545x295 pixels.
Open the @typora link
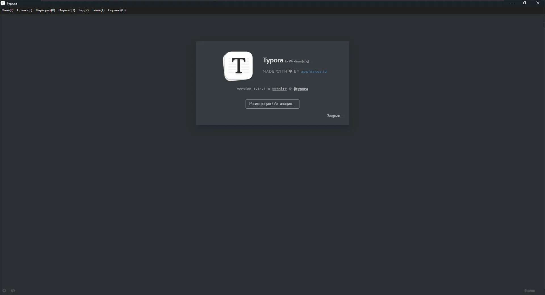click(301, 89)
